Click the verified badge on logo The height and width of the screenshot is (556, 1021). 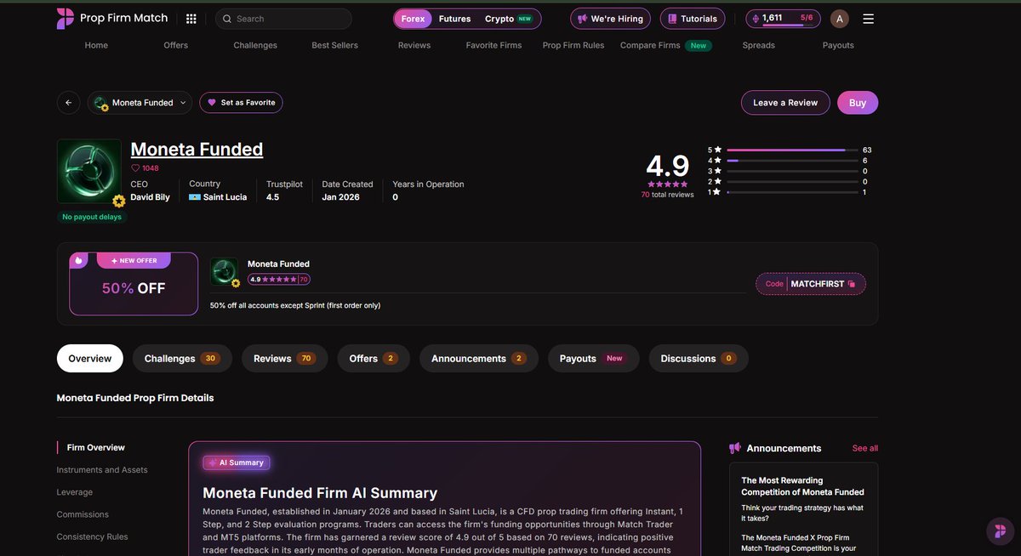click(x=119, y=201)
